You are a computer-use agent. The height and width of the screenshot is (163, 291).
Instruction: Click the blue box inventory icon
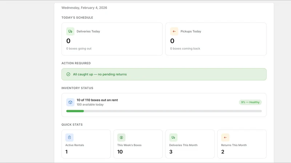pos(70,102)
